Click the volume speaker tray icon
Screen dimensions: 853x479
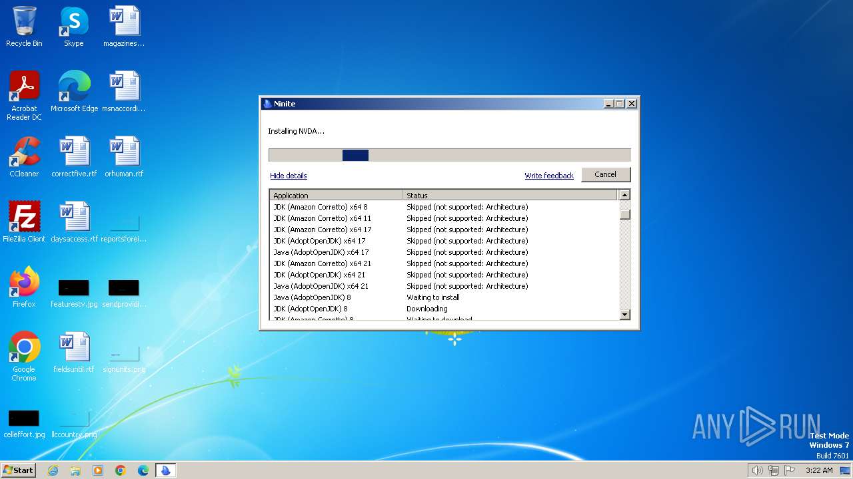(757, 470)
